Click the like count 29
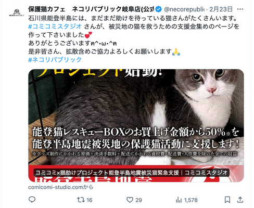The height and width of the screenshot is (208, 254). (x=138, y=200)
